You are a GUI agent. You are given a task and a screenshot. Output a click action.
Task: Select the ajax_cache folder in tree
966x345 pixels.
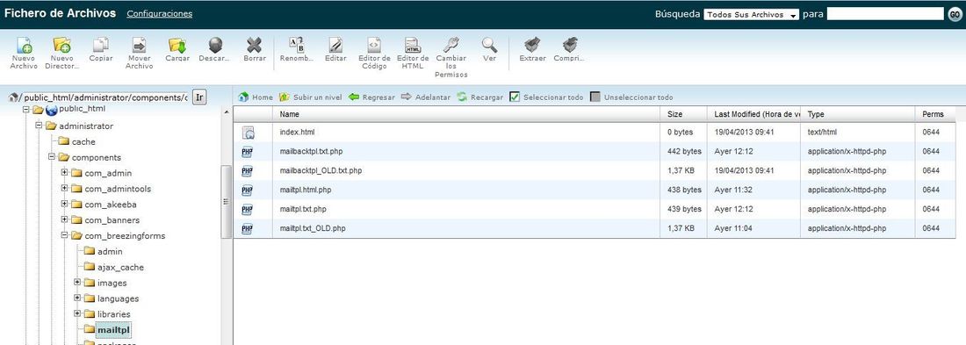[120, 267]
